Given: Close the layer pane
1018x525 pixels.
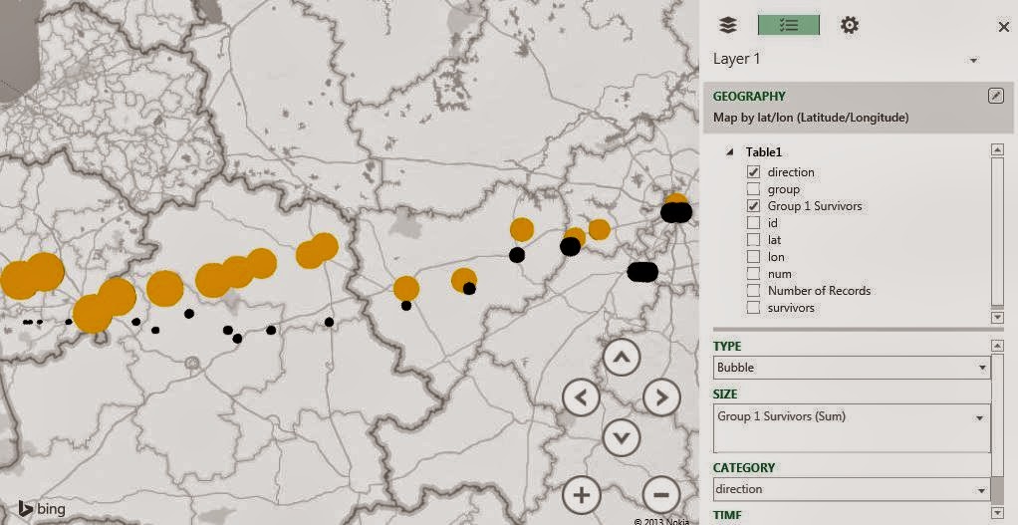Looking at the screenshot, I should click(x=1003, y=26).
